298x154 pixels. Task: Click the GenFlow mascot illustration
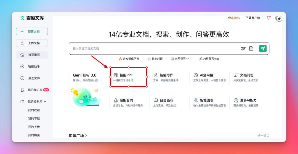click(86, 97)
